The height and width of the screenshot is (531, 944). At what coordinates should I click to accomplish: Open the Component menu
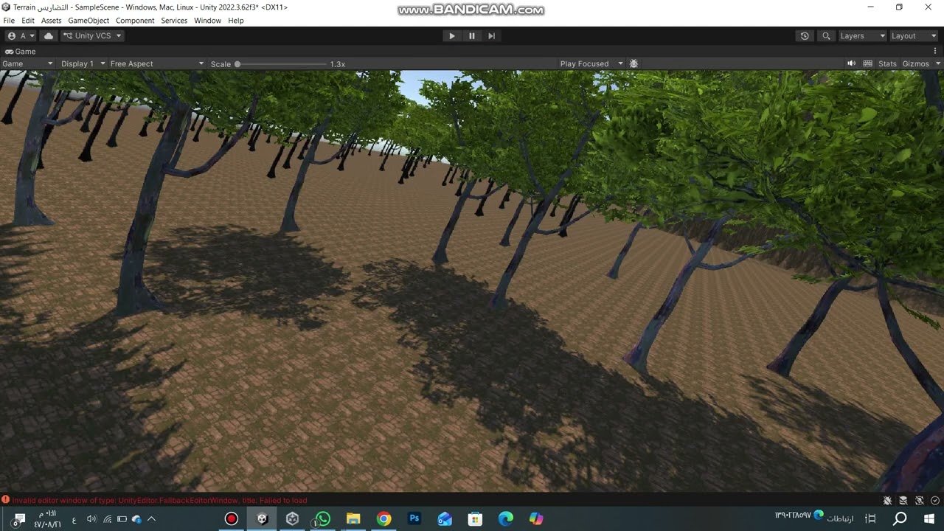pos(135,21)
